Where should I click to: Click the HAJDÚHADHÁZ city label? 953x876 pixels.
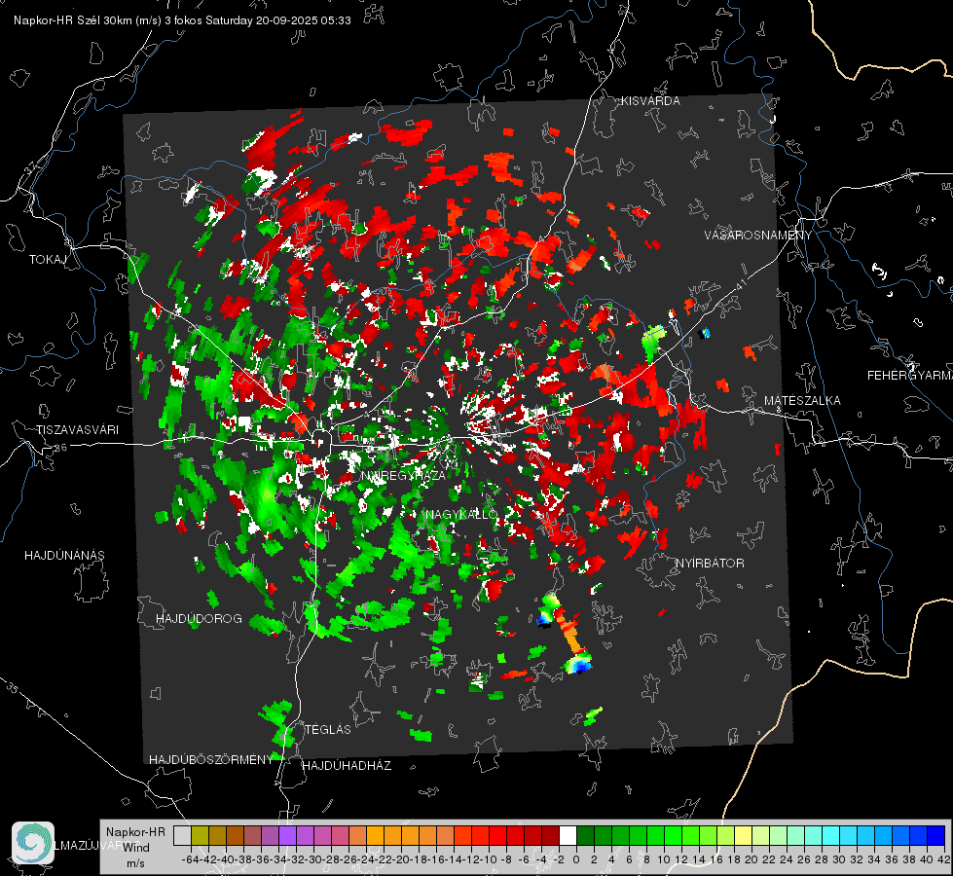347,765
